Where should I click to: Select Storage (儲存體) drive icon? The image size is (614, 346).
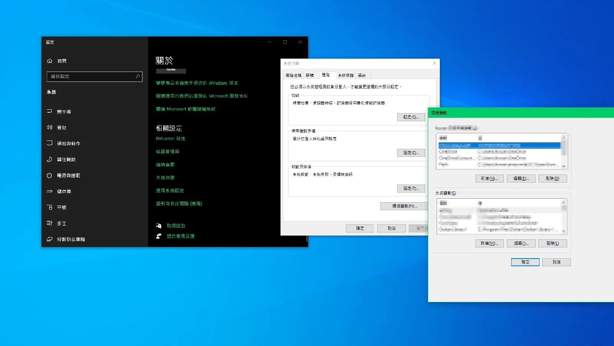(x=50, y=191)
